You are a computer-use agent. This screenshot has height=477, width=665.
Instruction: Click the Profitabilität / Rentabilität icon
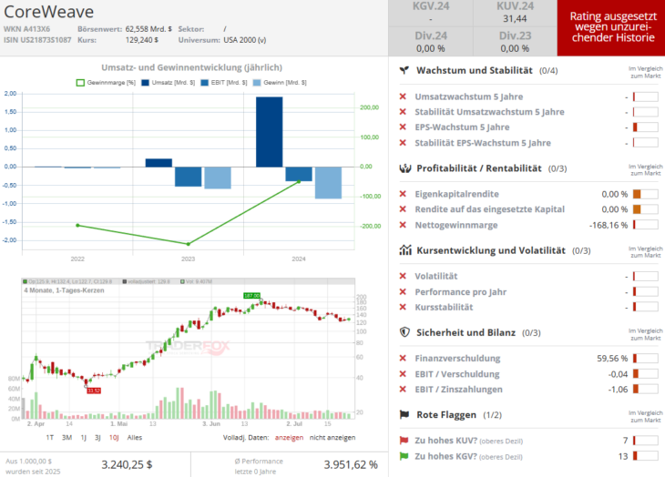tap(405, 168)
